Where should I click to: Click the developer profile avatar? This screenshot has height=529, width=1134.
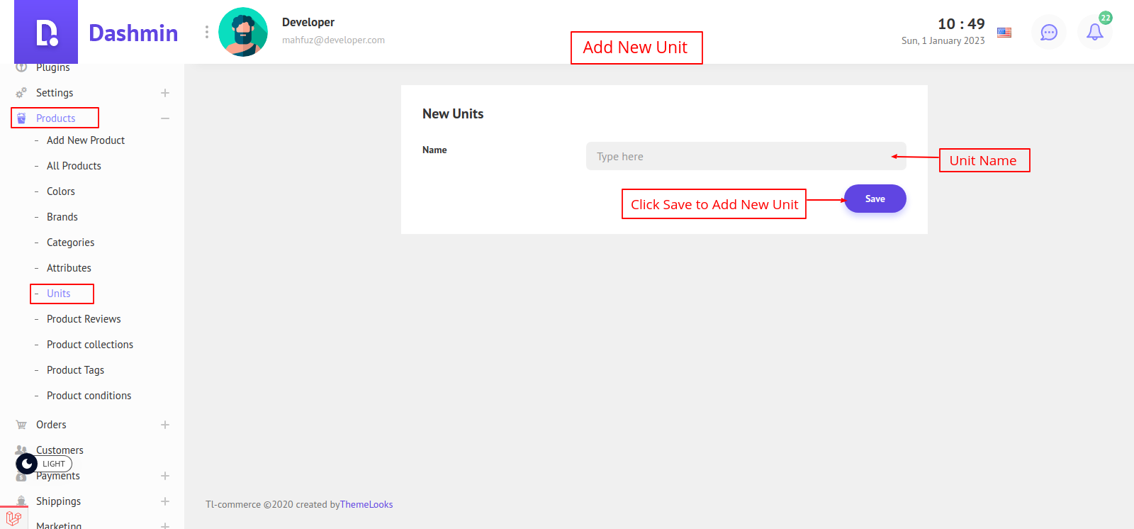(243, 32)
